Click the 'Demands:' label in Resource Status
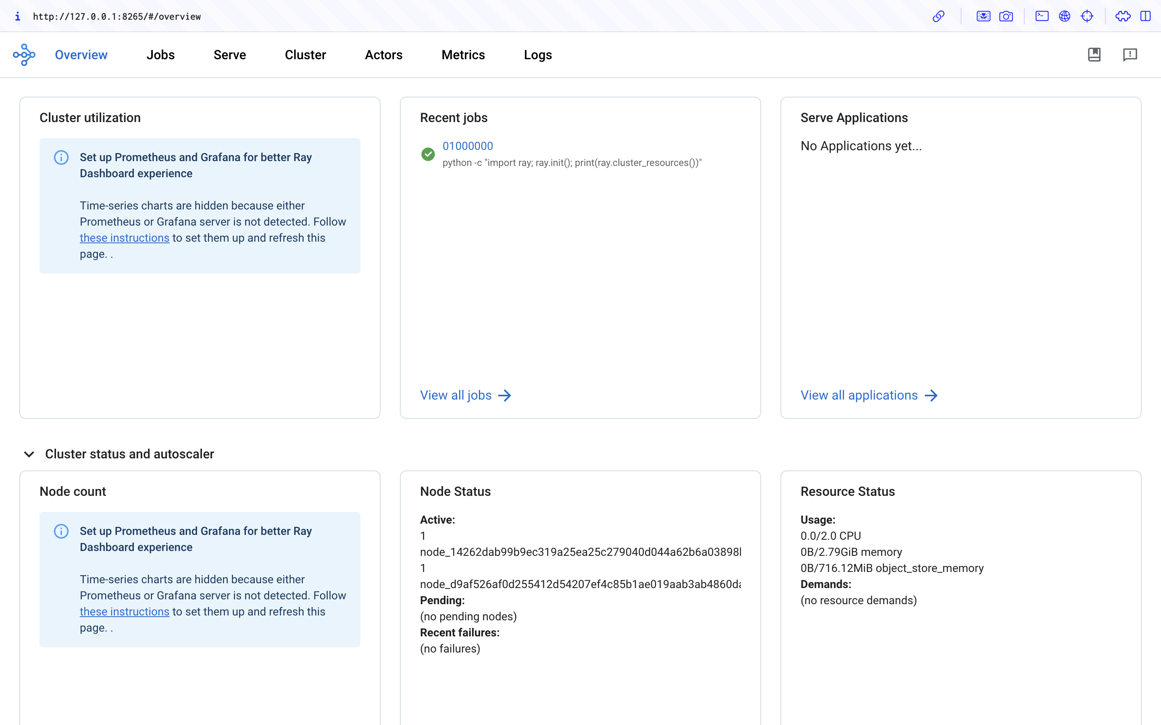 (826, 584)
